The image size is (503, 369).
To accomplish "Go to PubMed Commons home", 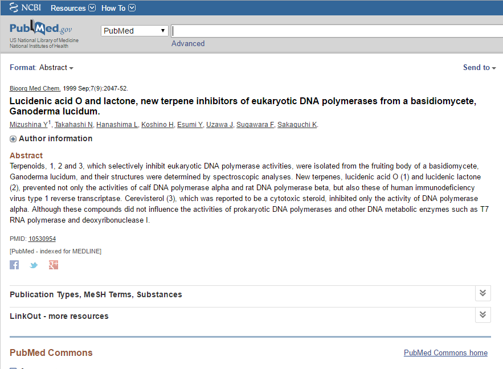I will coord(445,353).
